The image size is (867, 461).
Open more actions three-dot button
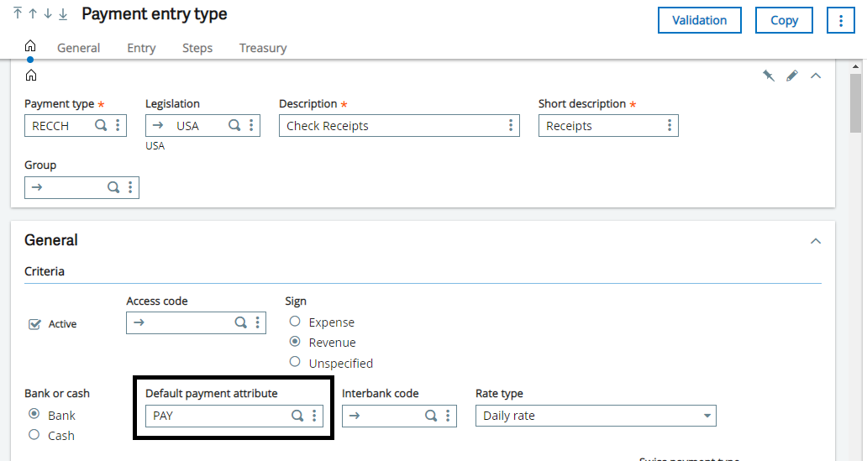(841, 20)
